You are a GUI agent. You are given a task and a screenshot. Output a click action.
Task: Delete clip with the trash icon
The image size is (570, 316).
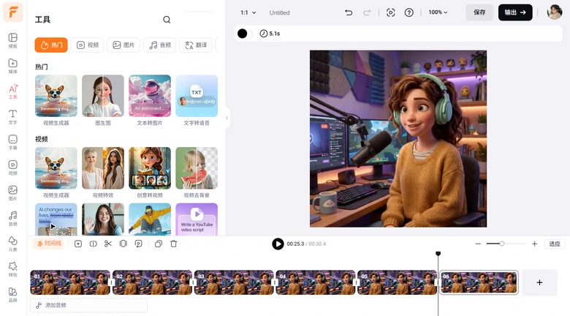(174, 244)
